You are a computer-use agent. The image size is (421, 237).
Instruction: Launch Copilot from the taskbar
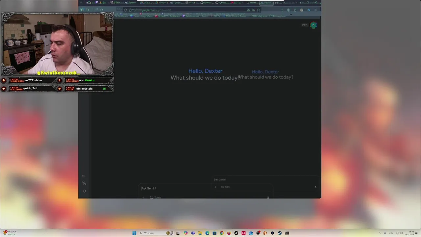coord(186,233)
